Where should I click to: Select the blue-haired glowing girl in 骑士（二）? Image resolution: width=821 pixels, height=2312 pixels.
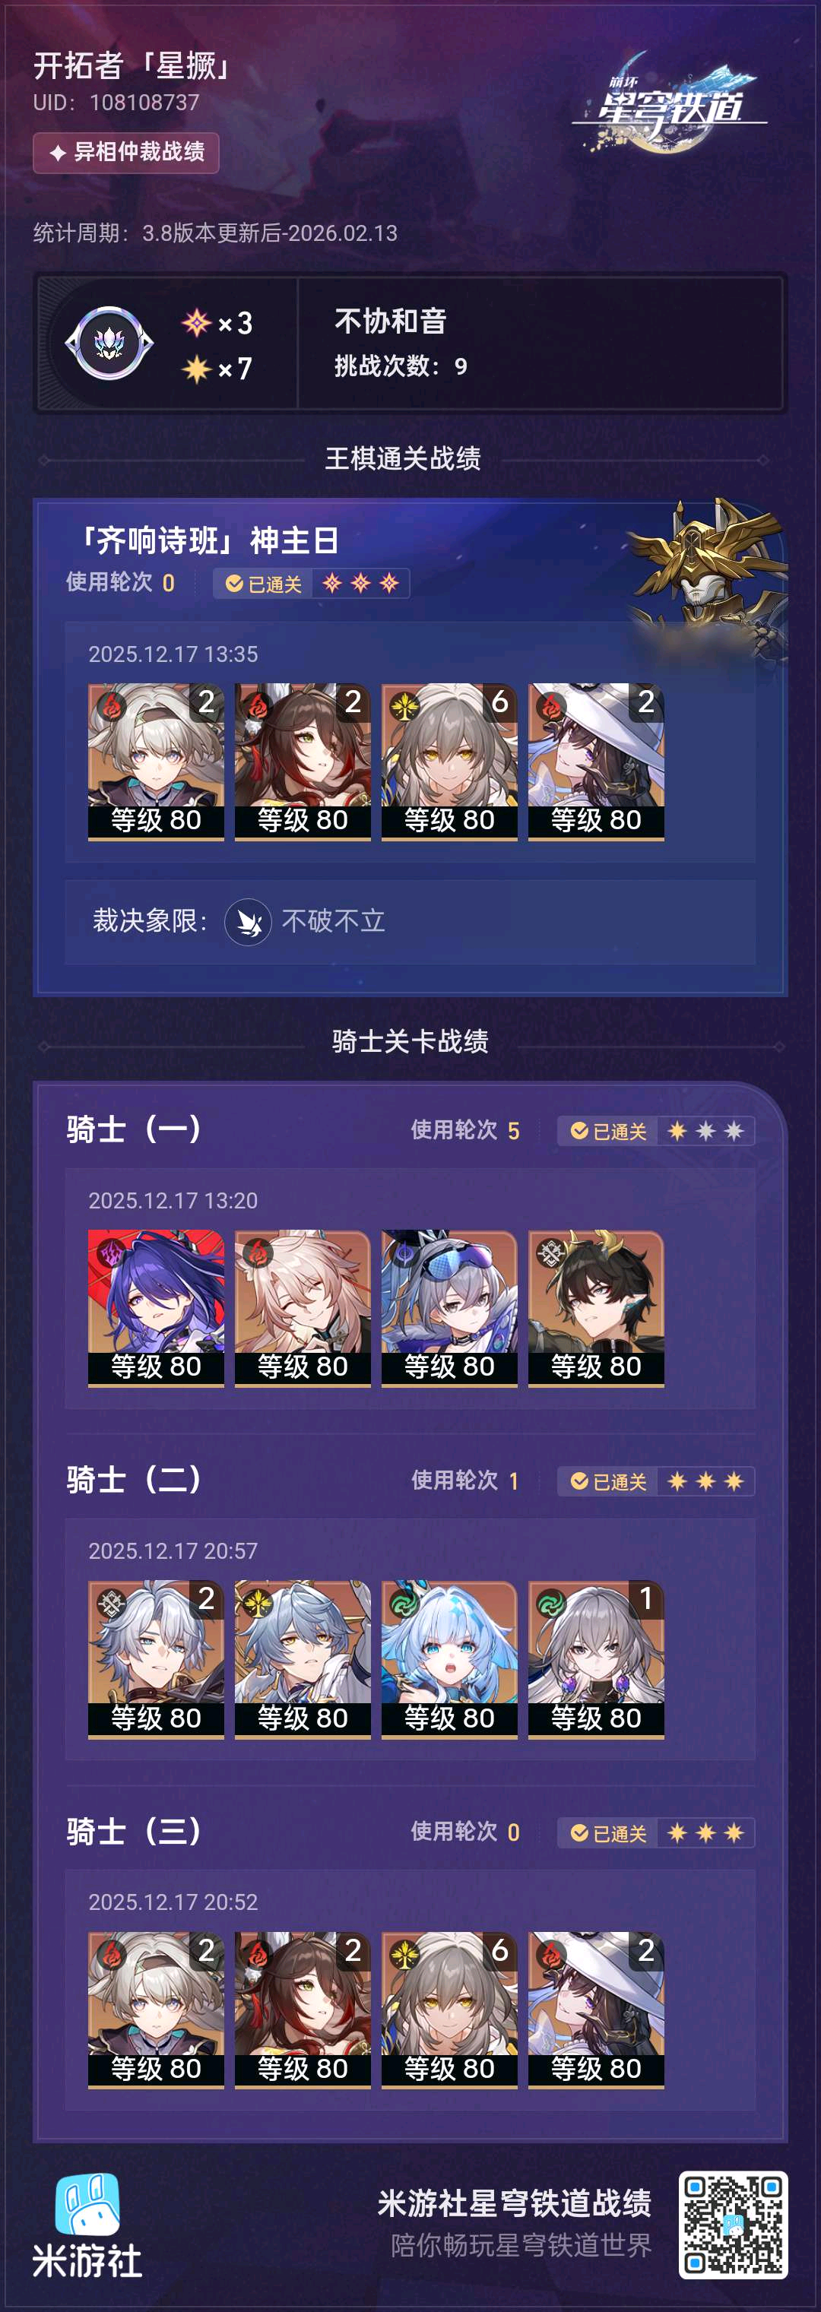click(x=449, y=1658)
